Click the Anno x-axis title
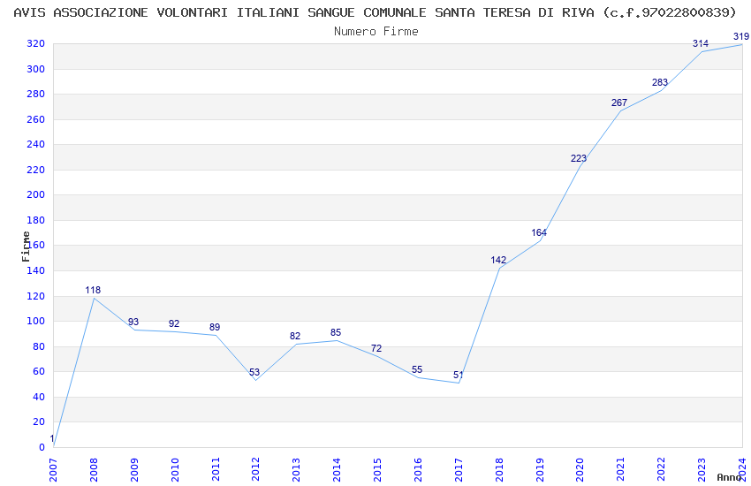Image resolution: width=751 pixels, height=486 pixels. (729, 477)
